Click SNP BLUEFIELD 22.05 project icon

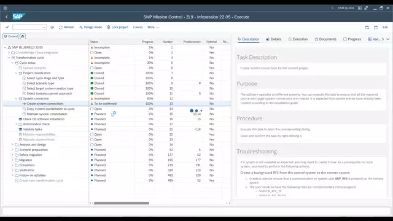[x=9, y=47]
